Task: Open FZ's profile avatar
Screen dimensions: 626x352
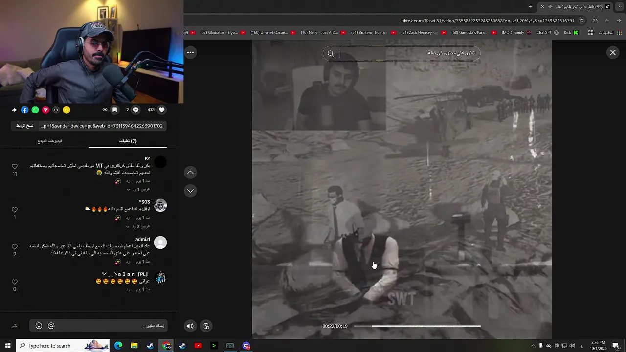Action: pos(160,162)
